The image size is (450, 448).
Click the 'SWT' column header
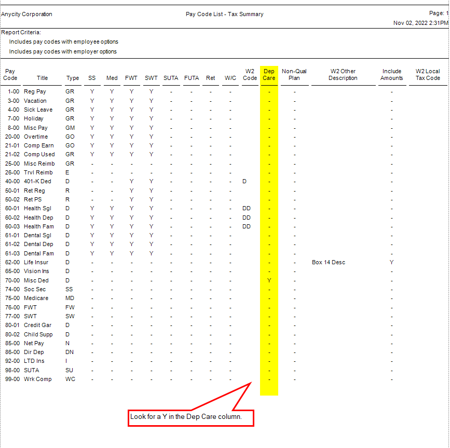tap(151, 78)
